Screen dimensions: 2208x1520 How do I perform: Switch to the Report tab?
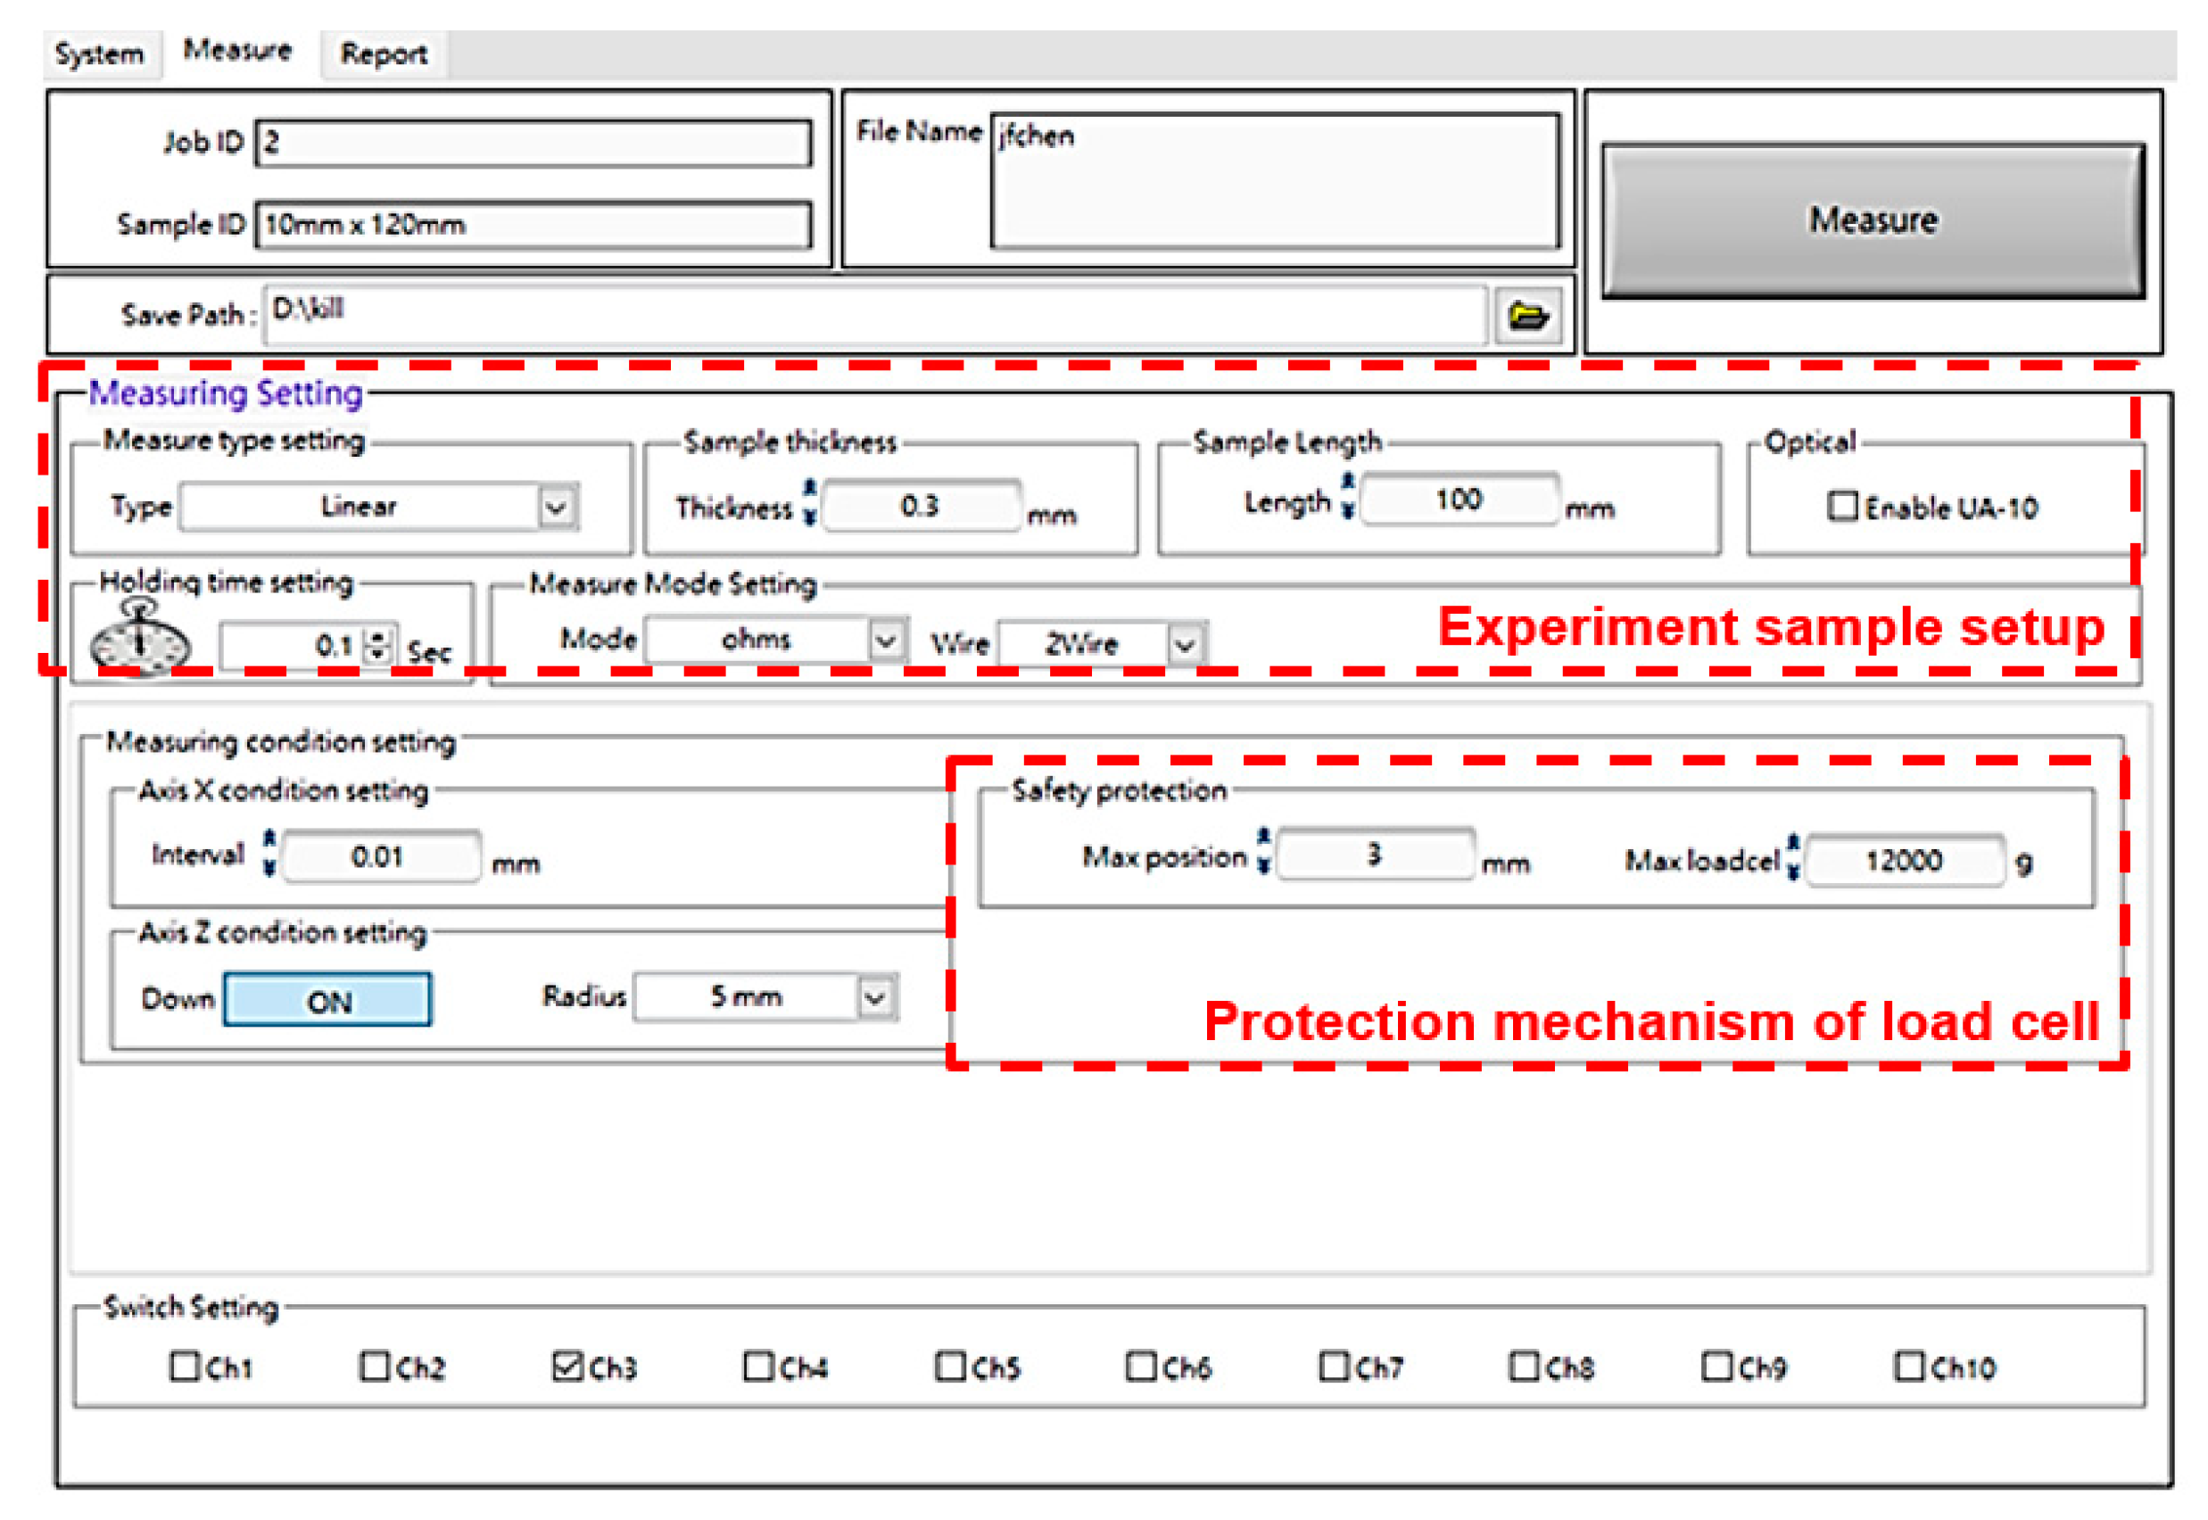[x=383, y=54]
